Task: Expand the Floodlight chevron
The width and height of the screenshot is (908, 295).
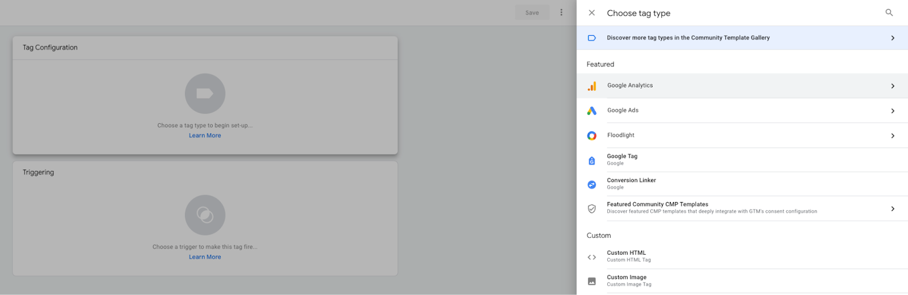Action: [893, 136]
